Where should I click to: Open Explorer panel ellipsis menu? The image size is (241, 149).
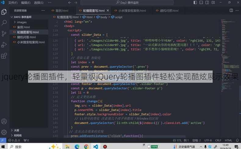coord(43,10)
